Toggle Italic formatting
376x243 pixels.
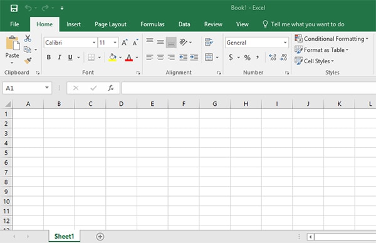(60, 57)
